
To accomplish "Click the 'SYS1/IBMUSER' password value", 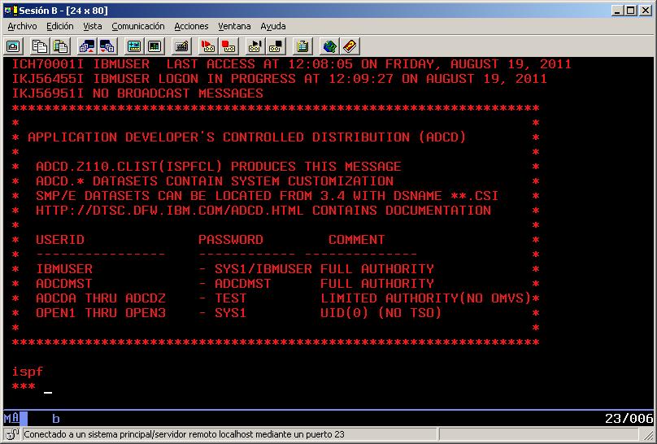I will 263,269.
